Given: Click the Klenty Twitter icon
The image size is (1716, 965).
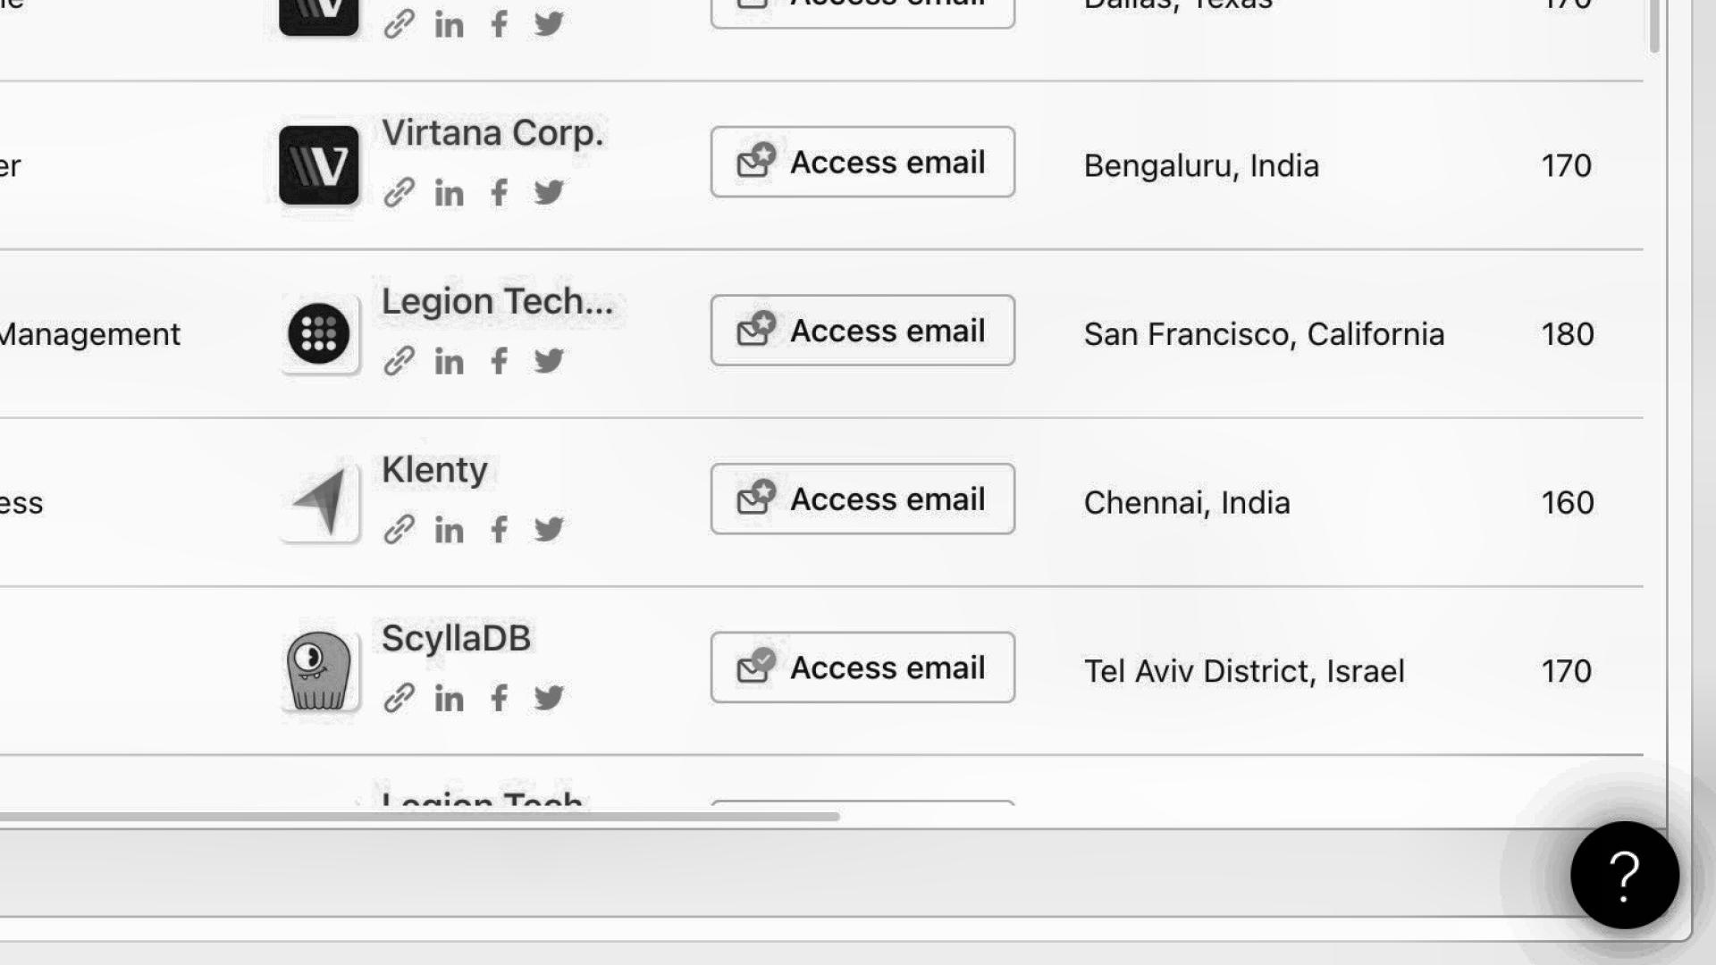Looking at the screenshot, I should [550, 530].
